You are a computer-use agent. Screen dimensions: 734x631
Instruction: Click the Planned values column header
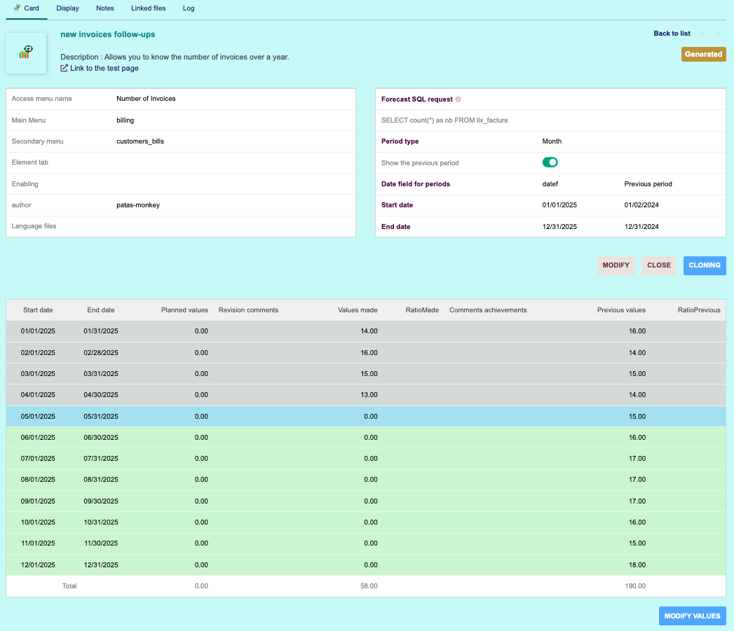[184, 310]
